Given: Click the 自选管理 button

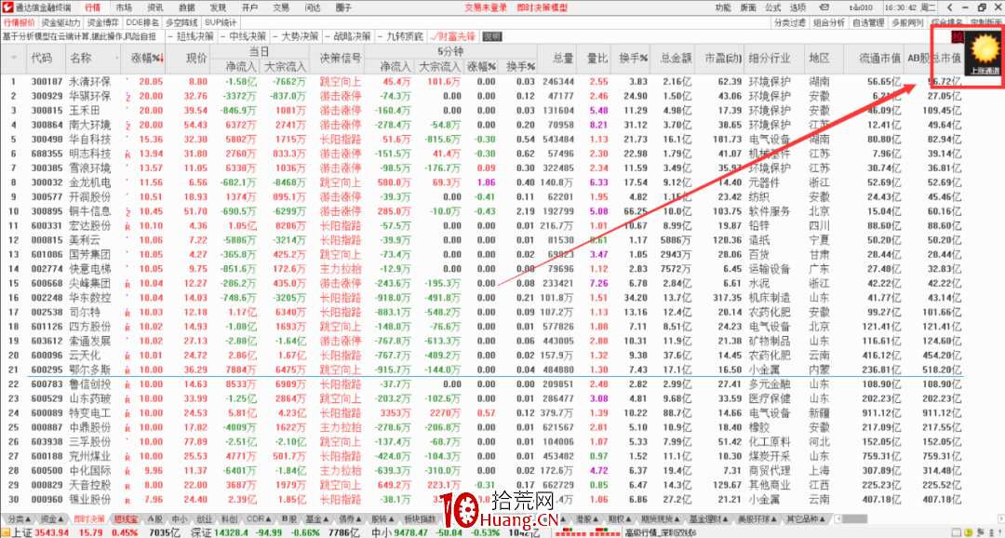Looking at the screenshot, I should point(868,22).
